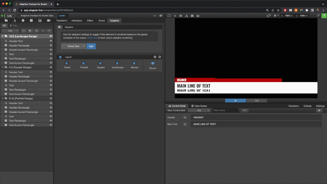The image size is (327, 184).
Task: Click the camera snapshot icon above preview
Action: click(x=192, y=16)
